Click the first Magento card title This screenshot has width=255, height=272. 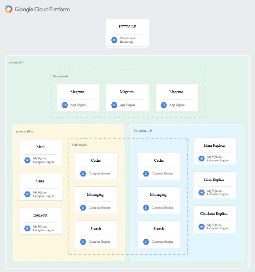coord(77,92)
